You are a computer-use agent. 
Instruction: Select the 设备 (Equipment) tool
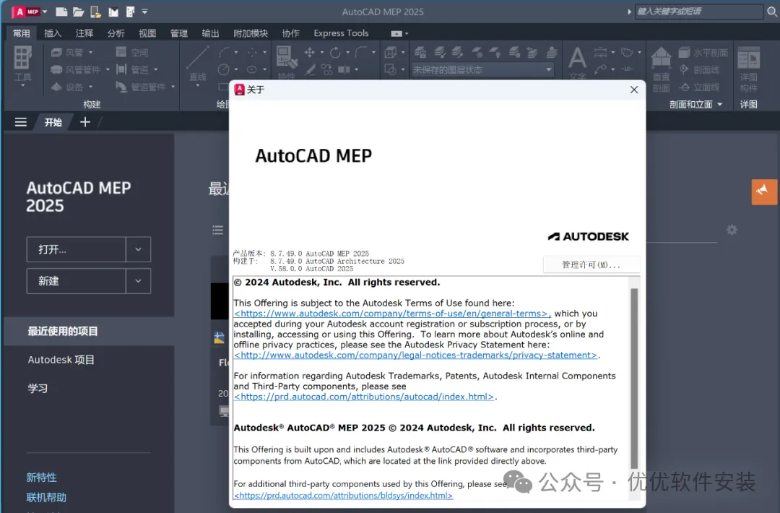(x=68, y=87)
